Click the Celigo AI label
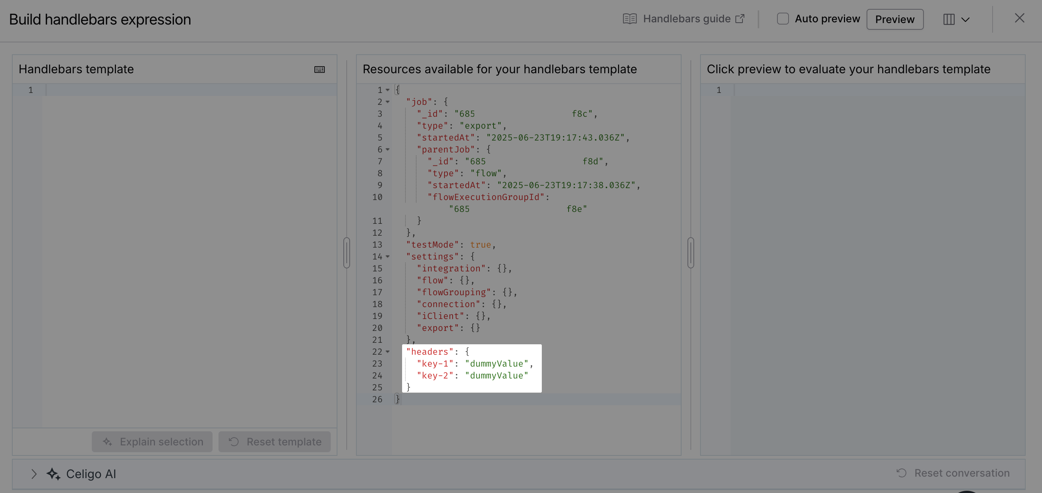Screen dimensions: 1042x493 pos(91,474)
